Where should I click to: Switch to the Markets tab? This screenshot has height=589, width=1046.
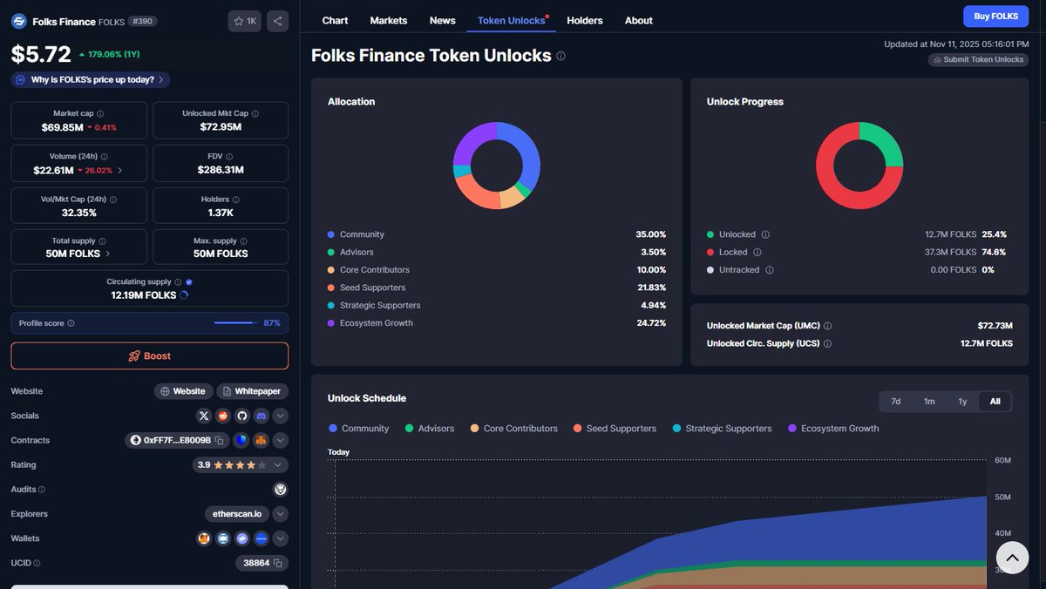(x=389, y=20)
